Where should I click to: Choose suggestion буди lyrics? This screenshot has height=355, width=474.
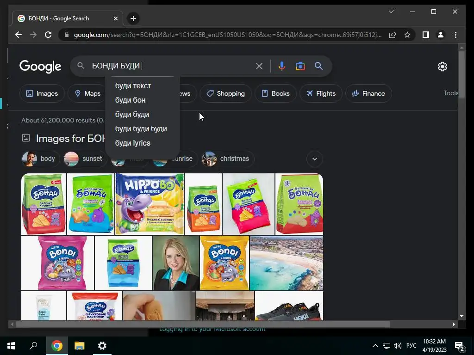pyautogui.click(x=143, y=143)
